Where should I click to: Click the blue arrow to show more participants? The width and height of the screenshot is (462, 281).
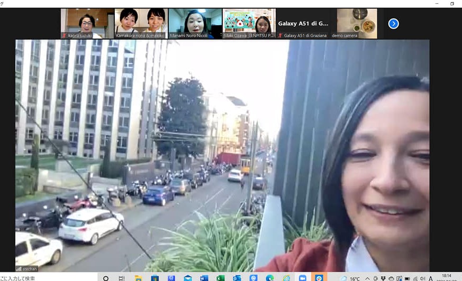[x=393, y=24]
